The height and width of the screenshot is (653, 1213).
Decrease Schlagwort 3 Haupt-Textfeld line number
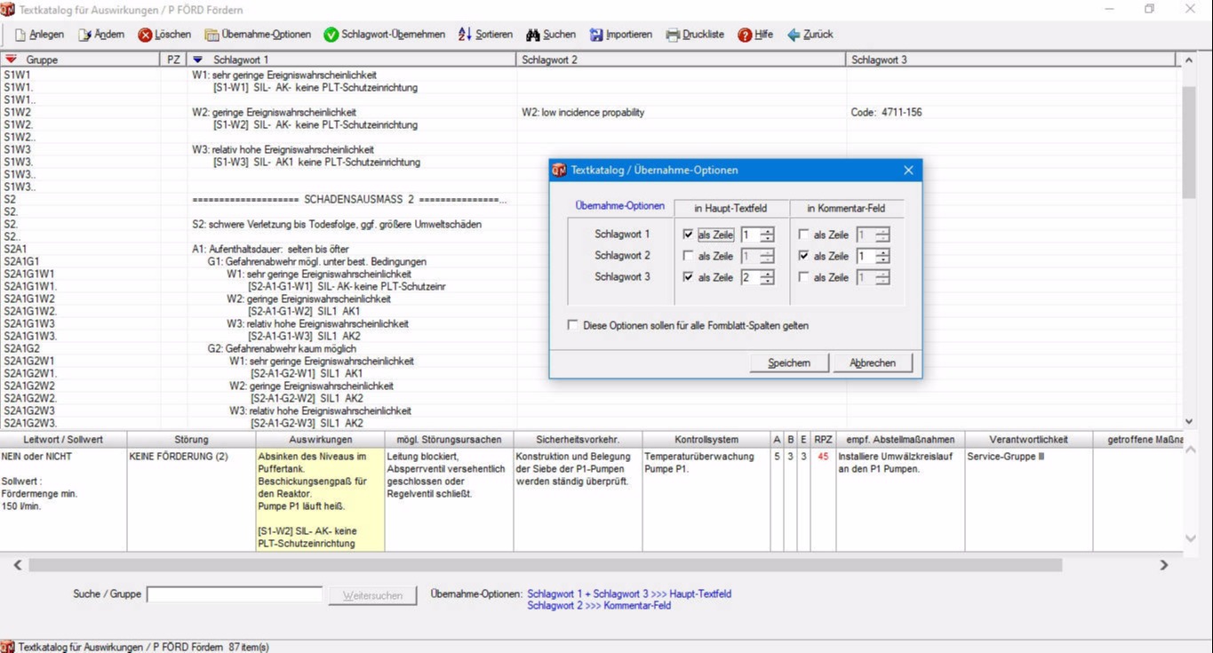(x=767, y=282)
